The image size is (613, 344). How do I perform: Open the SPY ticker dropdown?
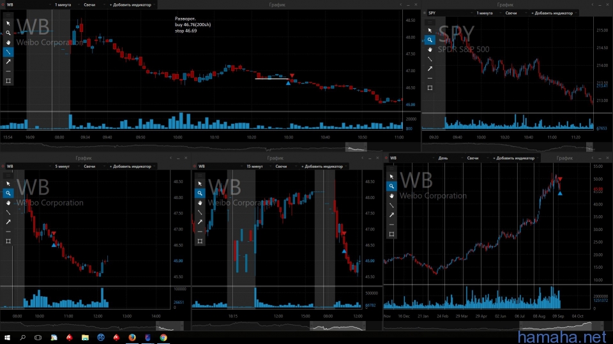click(x=450, y=13)
